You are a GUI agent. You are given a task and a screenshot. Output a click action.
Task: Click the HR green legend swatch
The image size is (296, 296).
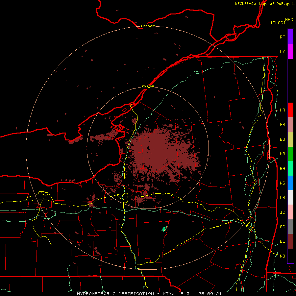tap(290, 154)
